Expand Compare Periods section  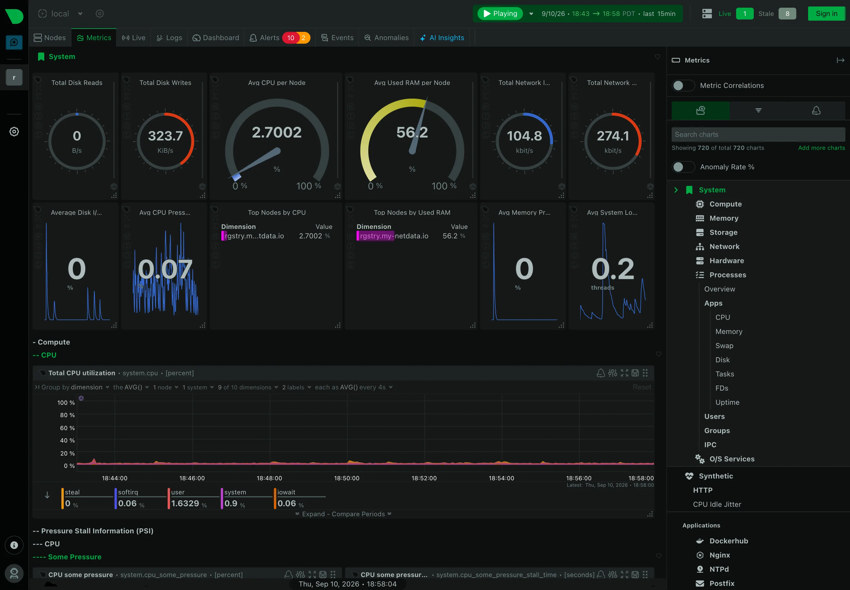[343, 514]
